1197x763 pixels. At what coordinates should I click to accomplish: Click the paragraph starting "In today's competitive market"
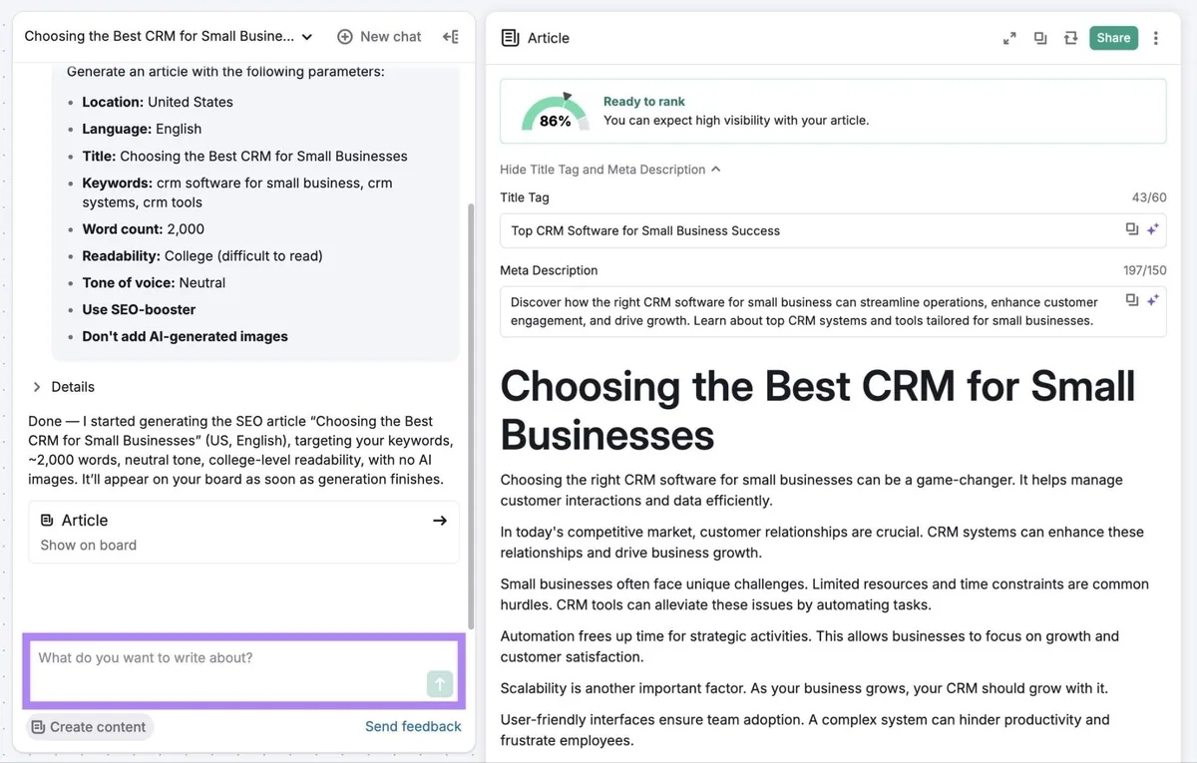(822, 543)
